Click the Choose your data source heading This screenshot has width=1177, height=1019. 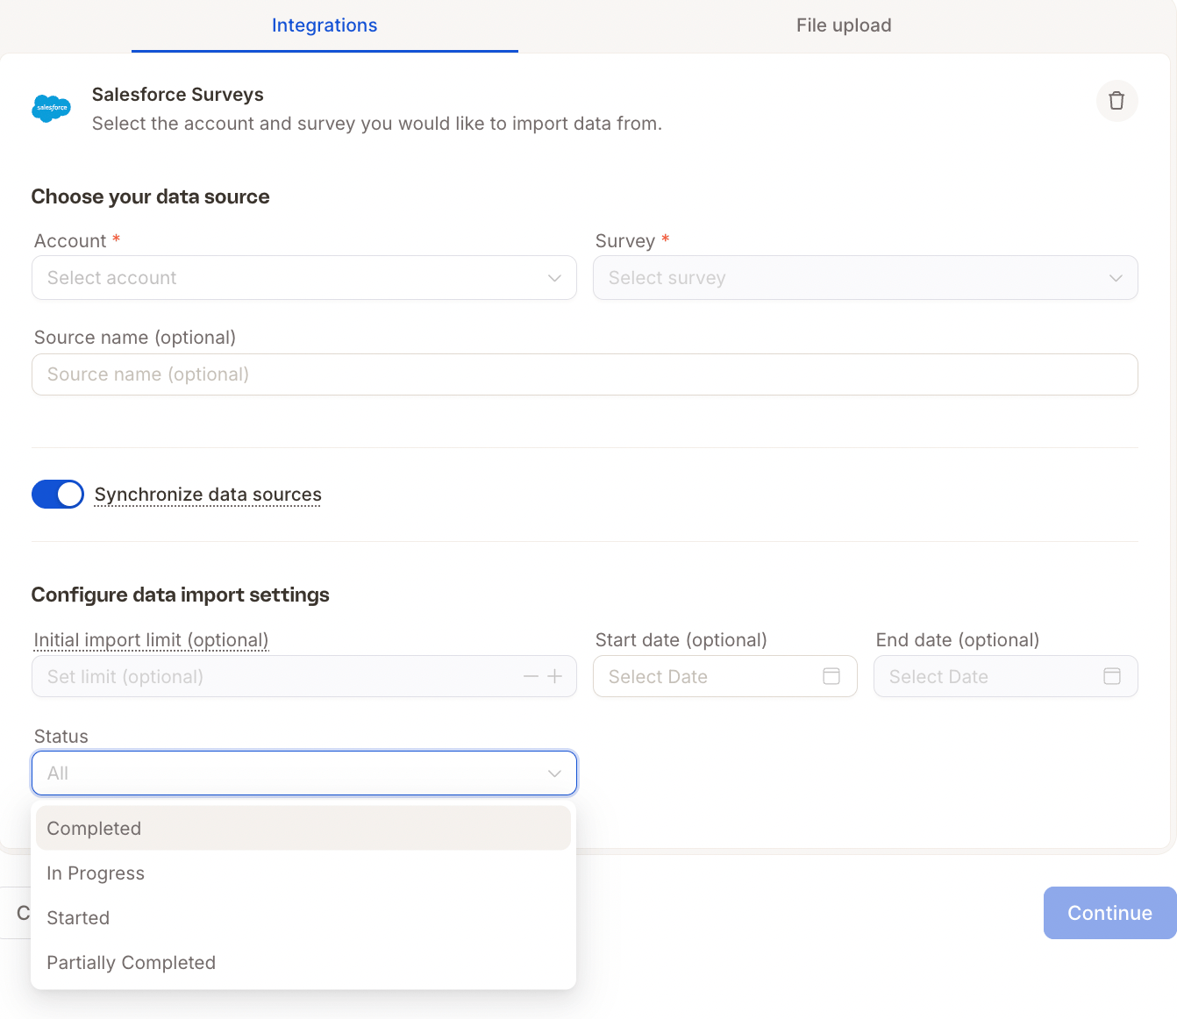[151, 196]
